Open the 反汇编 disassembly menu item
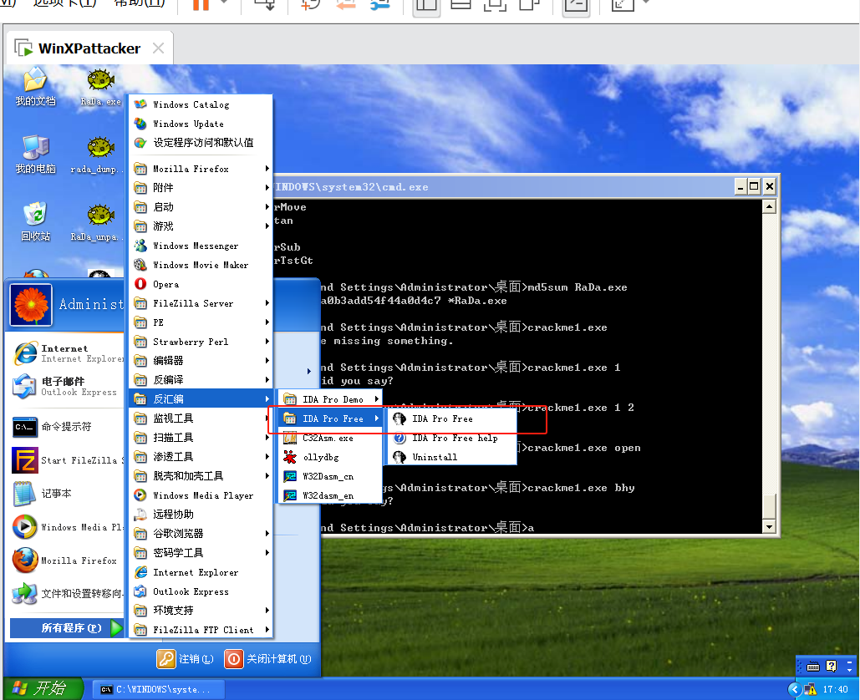The width and height of the screenshot is (860, 700). click(201, 399)
